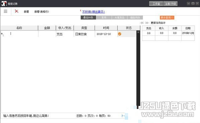The image size is (200, 123).
Task: Click 新增(表格行) to add table row
Action: click(41, 12)
